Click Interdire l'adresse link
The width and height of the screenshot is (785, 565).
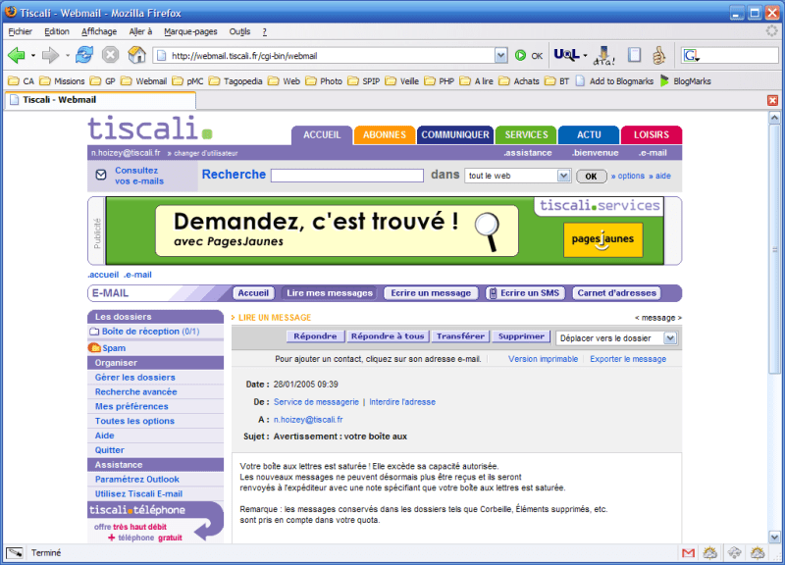pyautogui.click(x=402, y=402)
